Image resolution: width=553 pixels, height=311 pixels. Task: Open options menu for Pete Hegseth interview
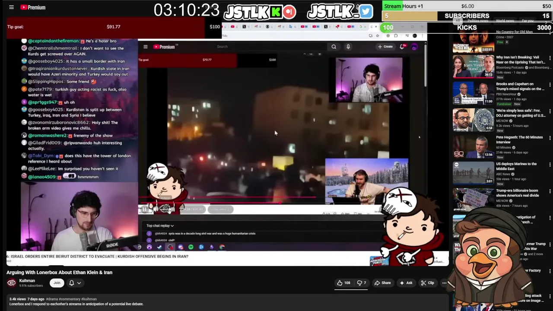point(550,138)
